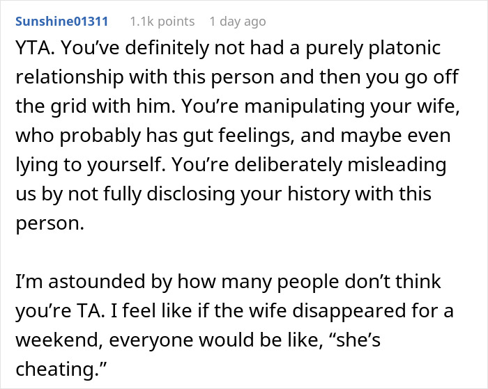Click the phrase 'you're TA' in comment

coord(59,312)
